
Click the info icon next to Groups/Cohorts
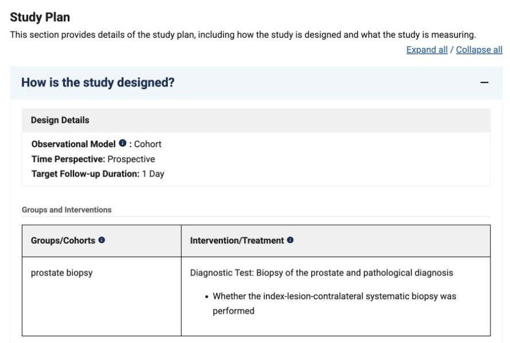101,240
